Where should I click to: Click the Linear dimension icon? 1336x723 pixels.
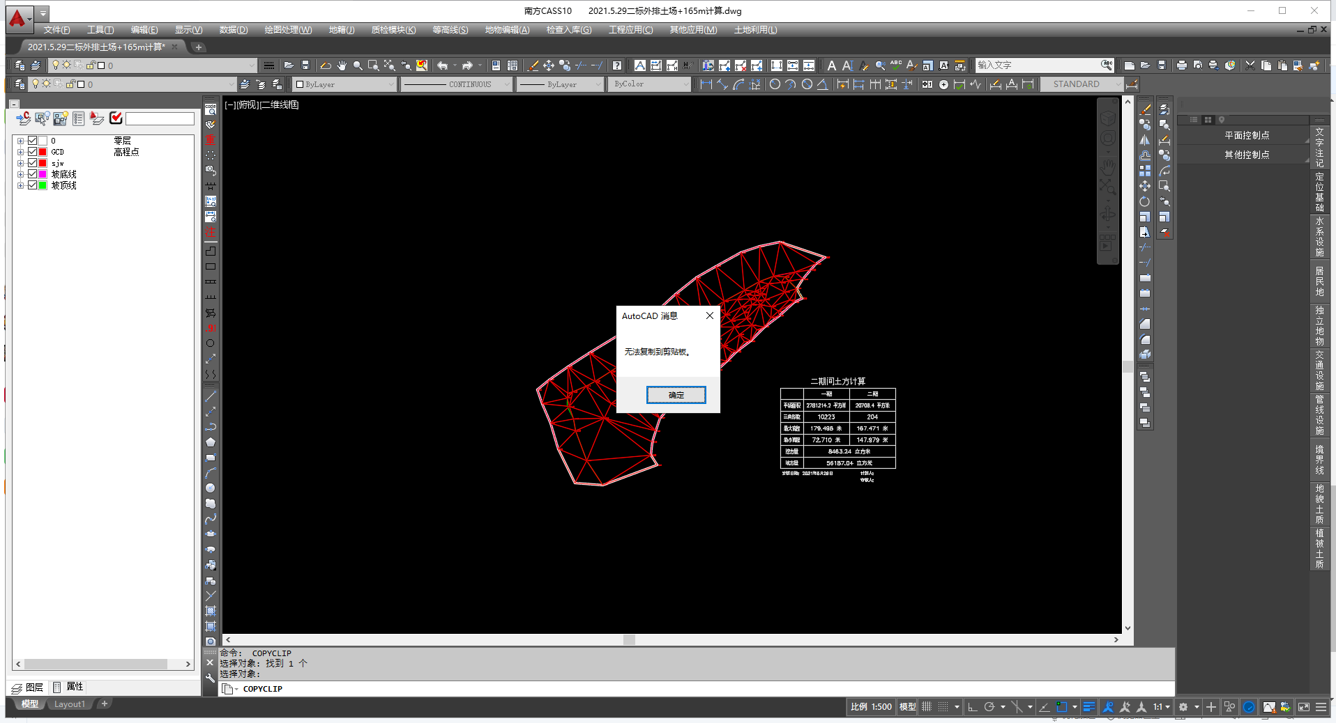(x=706, y=84)
